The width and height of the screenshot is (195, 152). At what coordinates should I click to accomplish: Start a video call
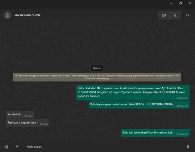coord(164,15)
